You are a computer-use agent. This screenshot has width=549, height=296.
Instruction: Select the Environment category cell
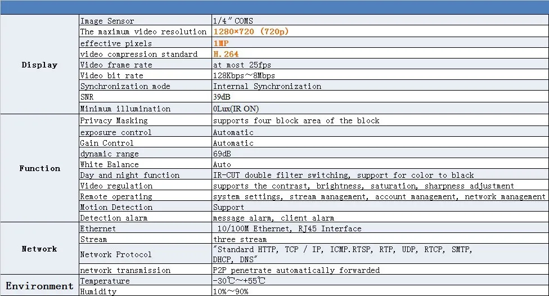(39, 285)
